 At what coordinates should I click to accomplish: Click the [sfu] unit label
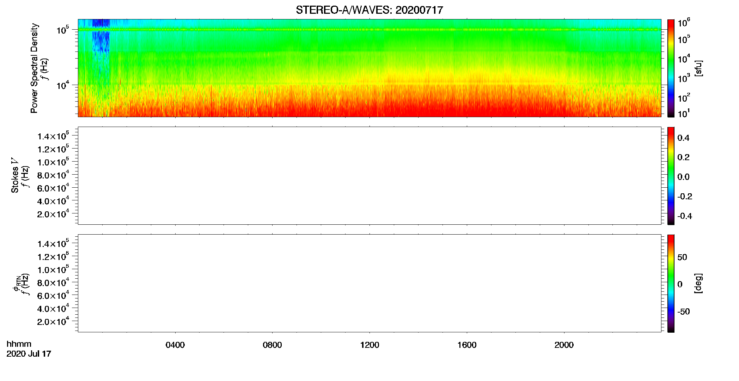698,68
